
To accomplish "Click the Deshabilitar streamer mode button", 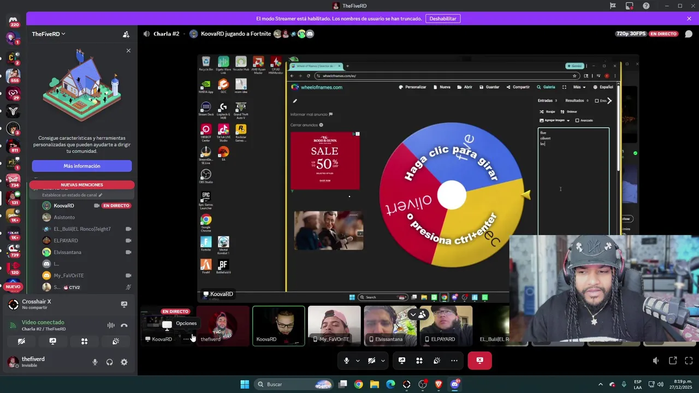I will pyautogui.click(x=443, y=19).
